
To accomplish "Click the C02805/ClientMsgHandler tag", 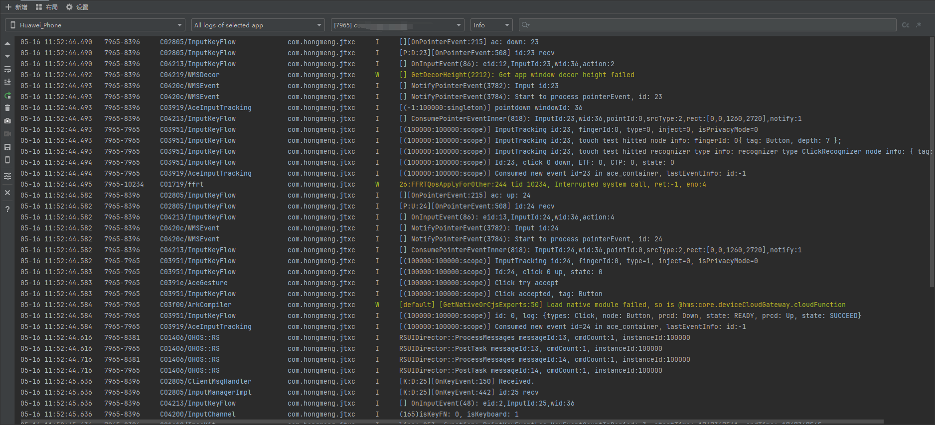I will pos(205,381).
